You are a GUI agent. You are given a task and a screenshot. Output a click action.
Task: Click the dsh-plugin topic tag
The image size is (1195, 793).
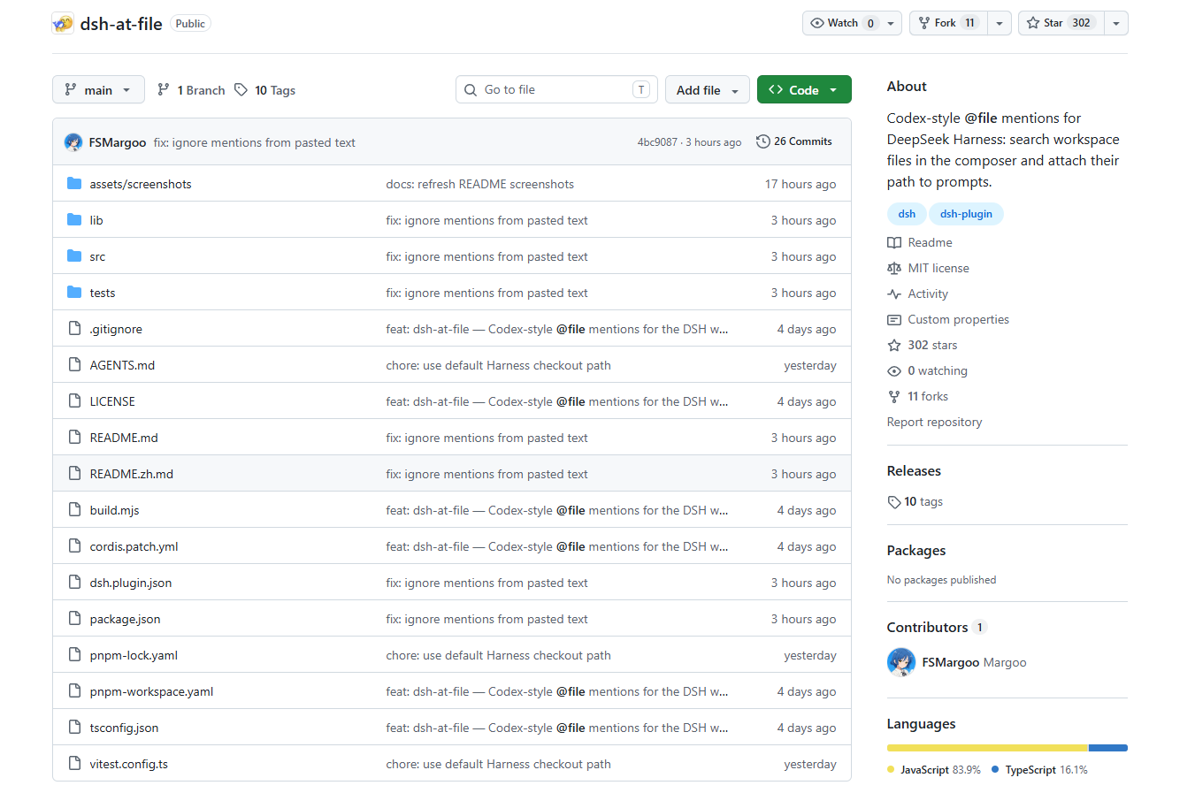point(966,214)
